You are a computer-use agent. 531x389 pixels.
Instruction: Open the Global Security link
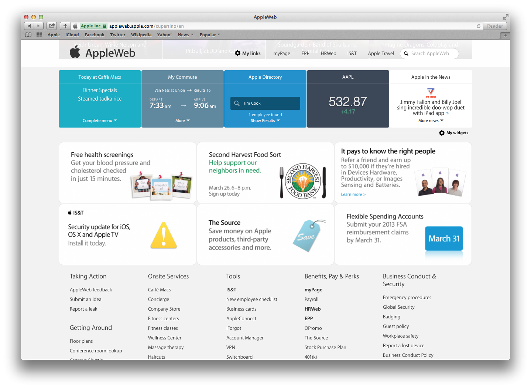398,307
